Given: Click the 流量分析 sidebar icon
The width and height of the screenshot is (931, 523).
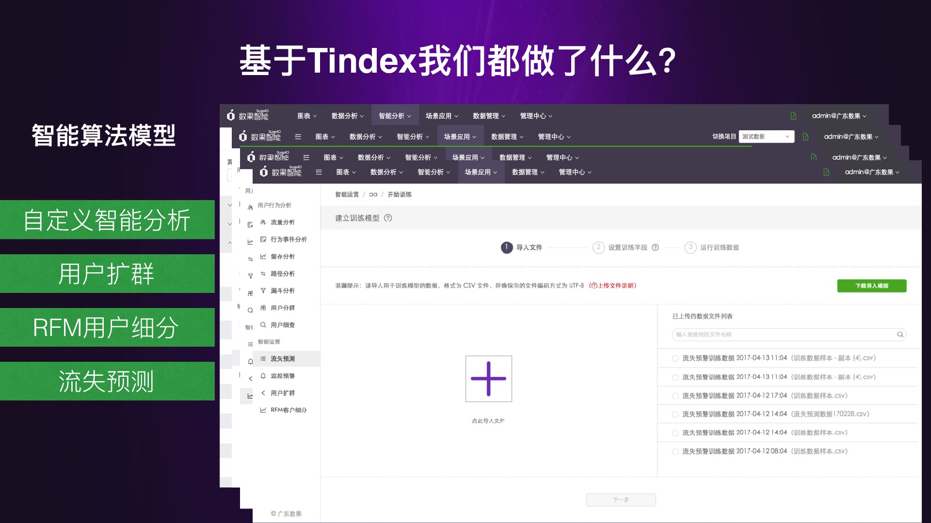Looking at the screenshot, I should point(263,222).
